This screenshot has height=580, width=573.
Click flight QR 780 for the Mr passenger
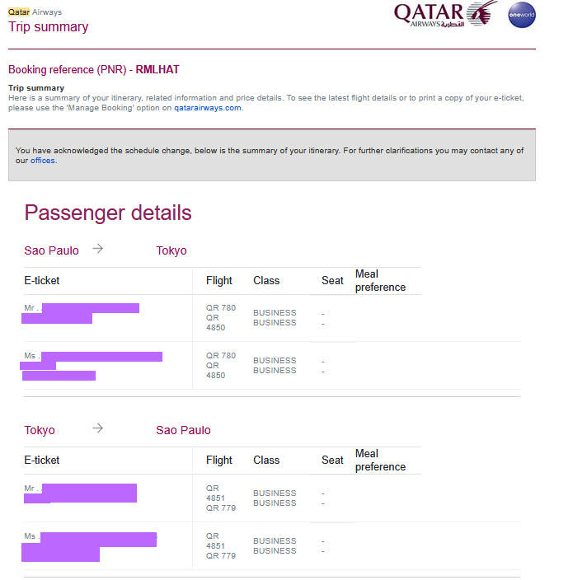pyautogui.click(x=221, y=308)
